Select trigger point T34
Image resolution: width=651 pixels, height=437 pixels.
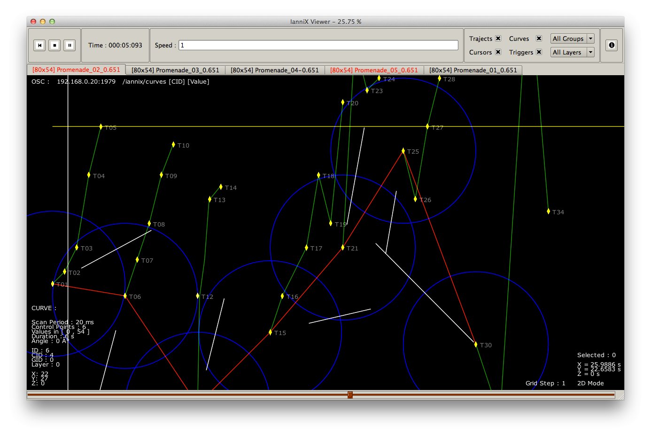[x=548, y=211]
